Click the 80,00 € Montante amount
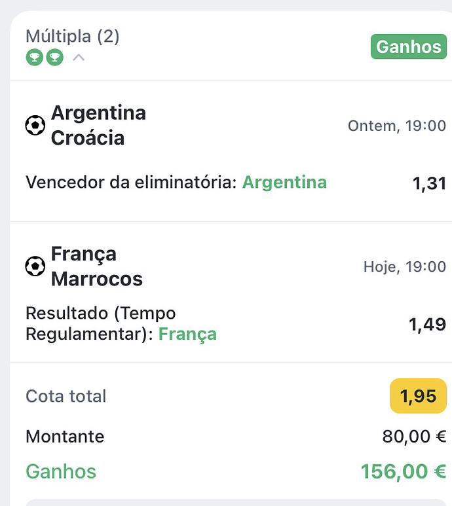Viewport: 452px width, 506px height. point(414,437)
